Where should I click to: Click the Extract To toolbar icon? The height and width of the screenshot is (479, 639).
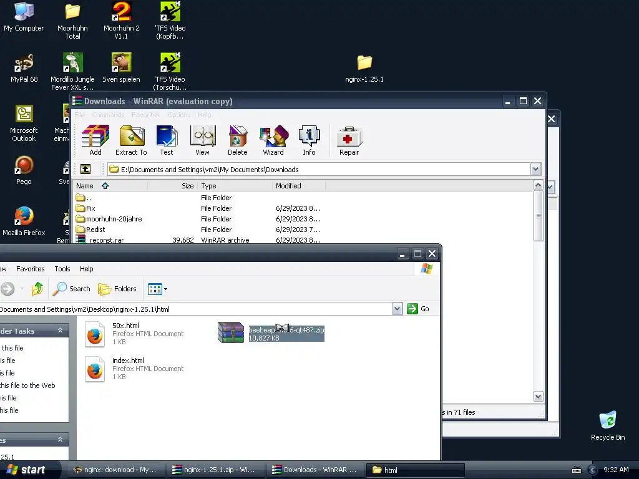pyautogui.click(x=131, y=140)
